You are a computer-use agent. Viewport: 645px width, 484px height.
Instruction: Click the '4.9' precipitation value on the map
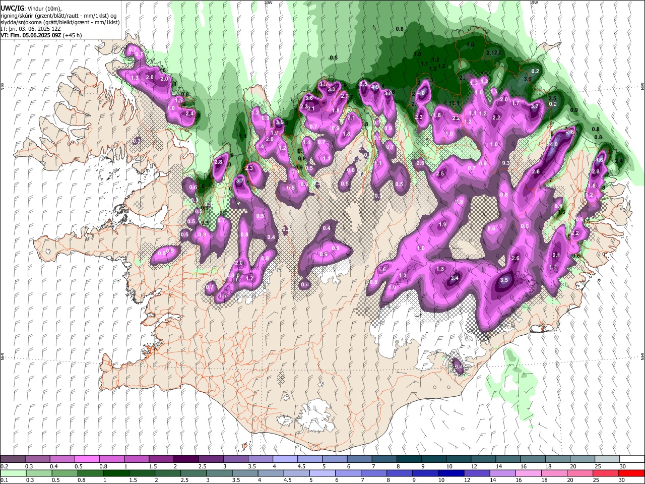pos(375,87)
